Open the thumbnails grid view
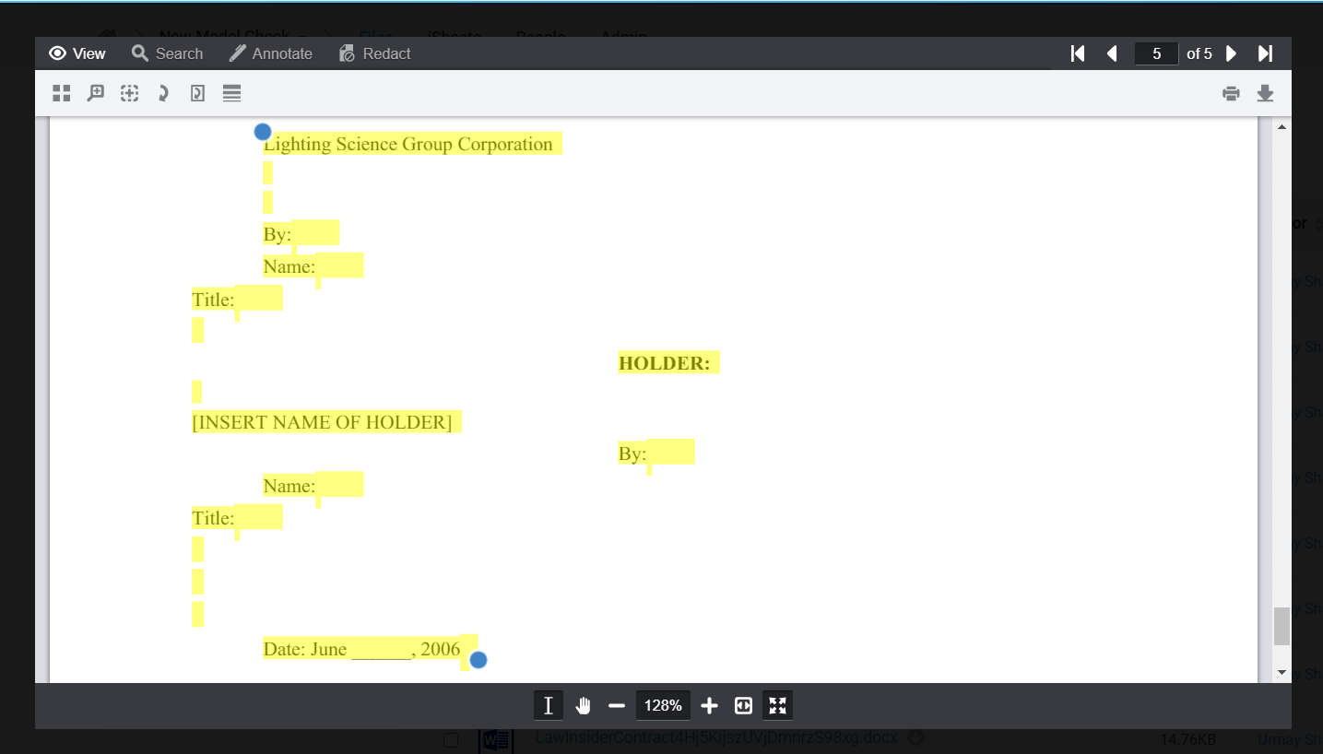The height and width of the screenshot is (754, 1323). point(62,93)
